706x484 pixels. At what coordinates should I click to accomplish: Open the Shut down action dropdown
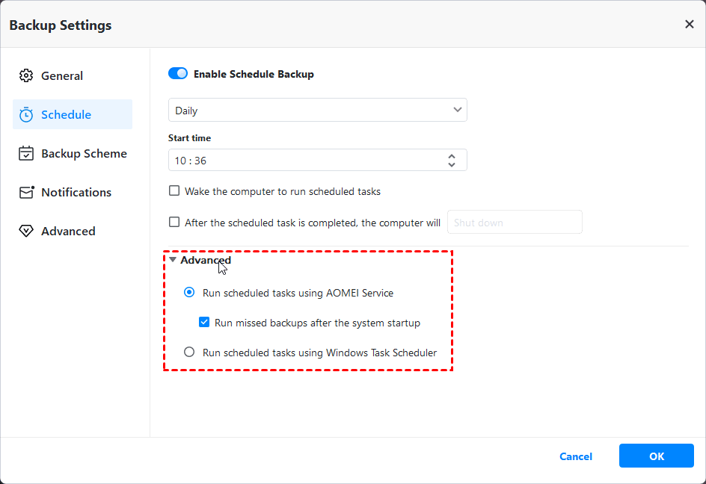(x=514, y=222)
